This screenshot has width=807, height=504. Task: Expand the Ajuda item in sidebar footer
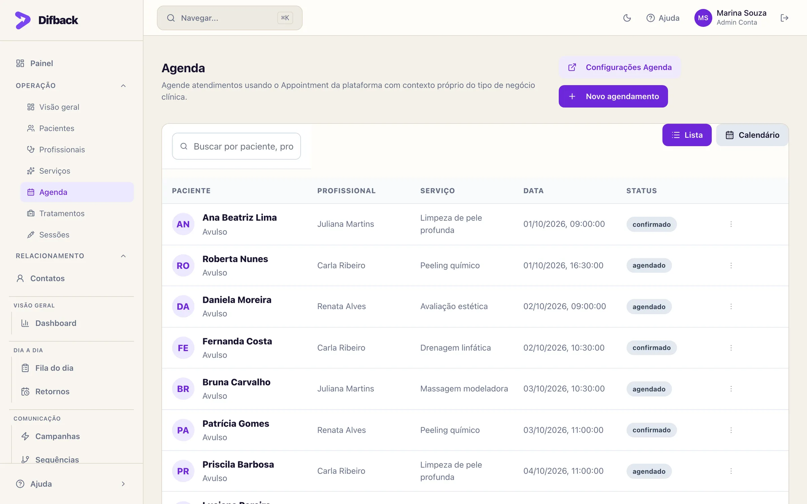pos(72,484)
